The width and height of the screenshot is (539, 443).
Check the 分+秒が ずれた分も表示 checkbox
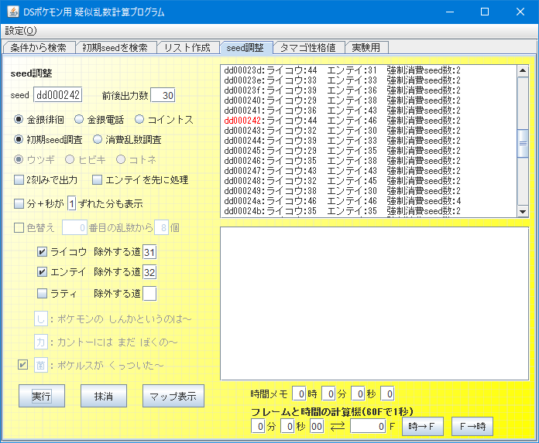19,204
